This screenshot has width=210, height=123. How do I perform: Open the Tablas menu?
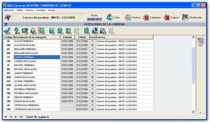(19, 10)
